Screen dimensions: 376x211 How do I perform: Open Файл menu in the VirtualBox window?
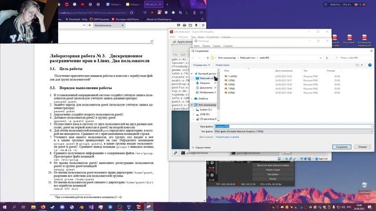click(x=173, y=37)
